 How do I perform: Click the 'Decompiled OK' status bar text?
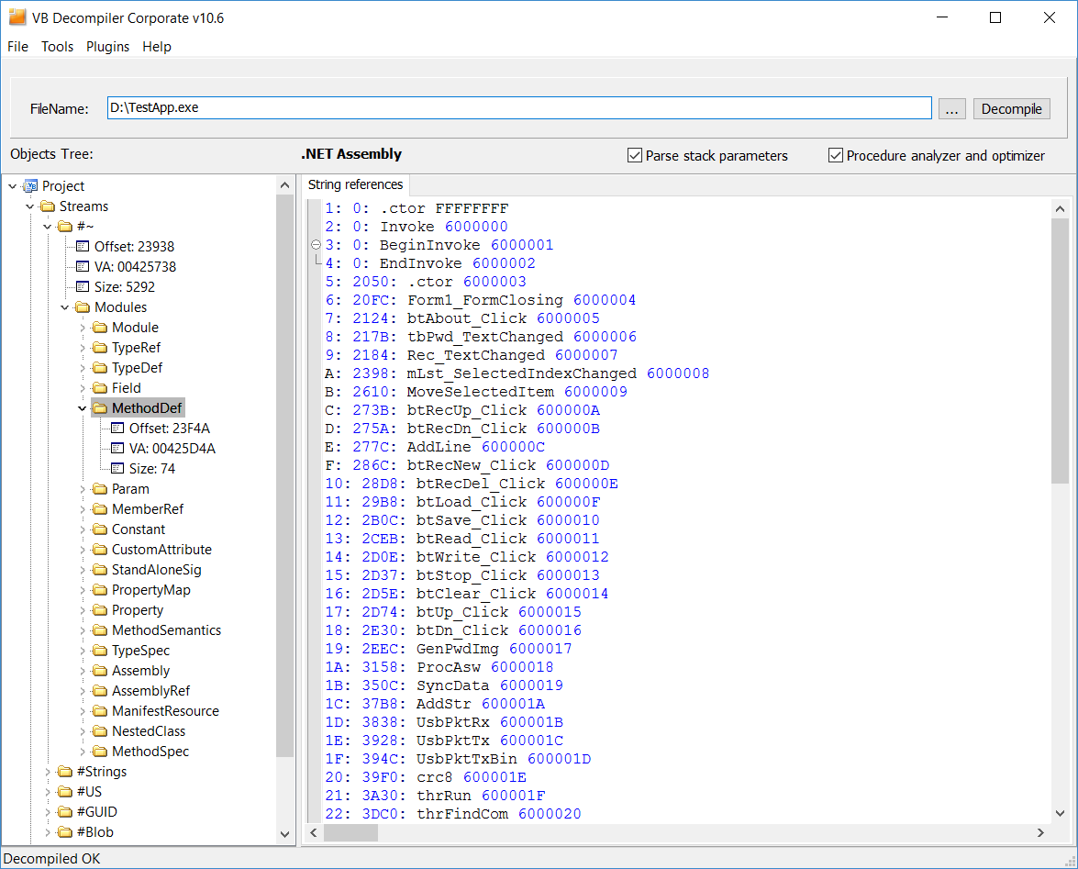coord(52,859)
